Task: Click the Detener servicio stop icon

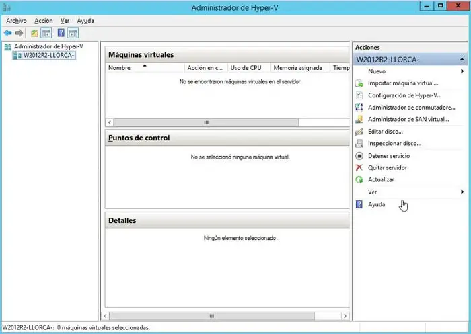Action: point(359,156)
